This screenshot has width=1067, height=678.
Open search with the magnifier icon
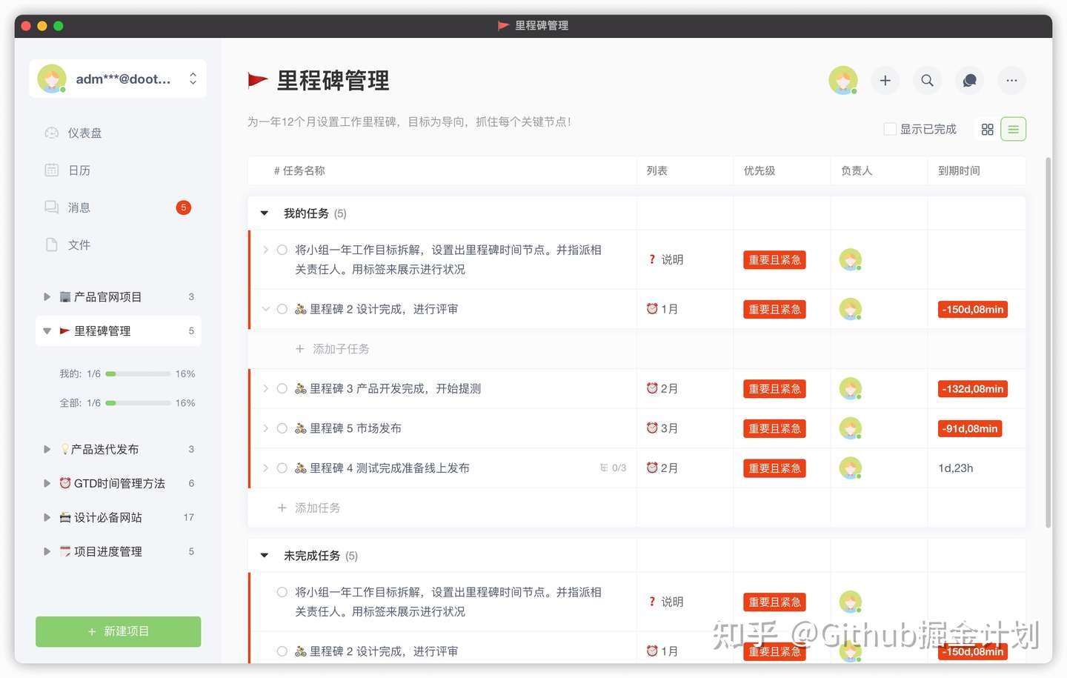coord(927,80)
